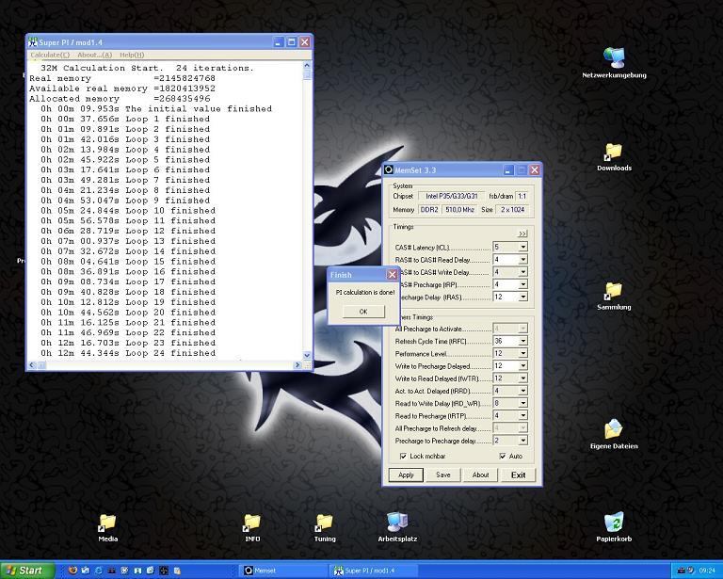The width and height of the screenshot is (723, 579).
Task: Select the Sammlung desktop folder
Action: pyautogui.click(x=614, y=296)
